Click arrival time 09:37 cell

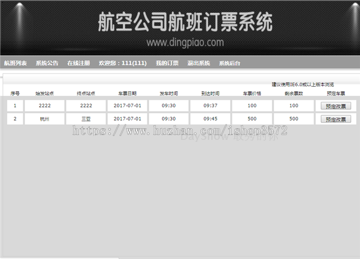(210, 106)
